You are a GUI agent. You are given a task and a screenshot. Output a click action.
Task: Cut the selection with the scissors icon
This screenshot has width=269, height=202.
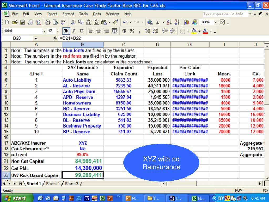[73, 22]
